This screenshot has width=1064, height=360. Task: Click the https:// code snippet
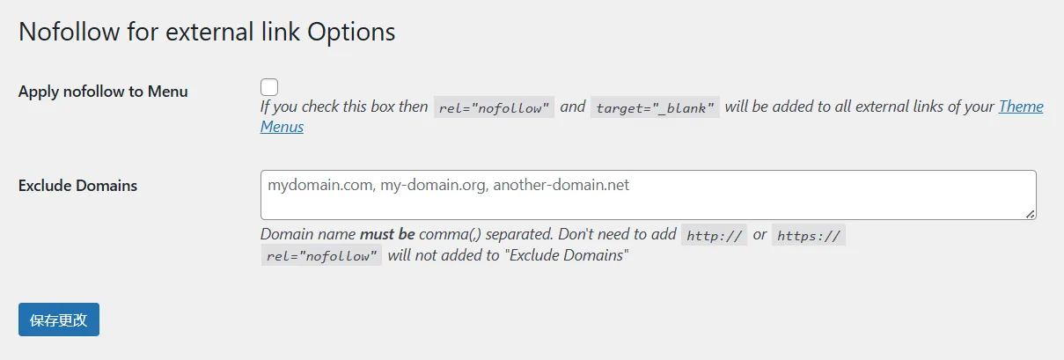808,236
